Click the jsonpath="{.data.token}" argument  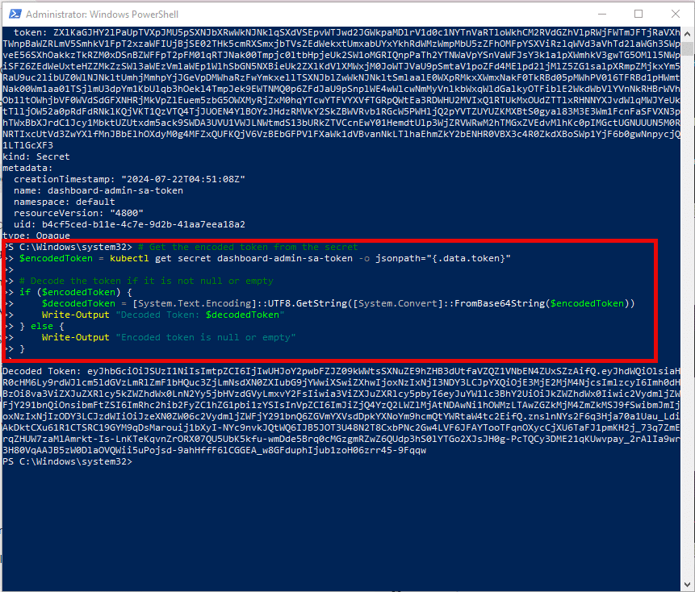pyautogui.click(x=443, y=259)
